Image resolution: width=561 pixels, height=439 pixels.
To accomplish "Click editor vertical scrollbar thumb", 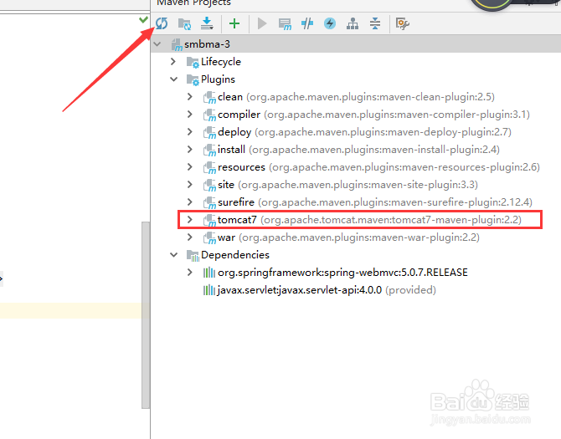I will (x=146, y=315).
